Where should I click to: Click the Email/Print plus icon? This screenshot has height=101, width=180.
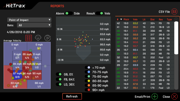(x=155, y=97)
